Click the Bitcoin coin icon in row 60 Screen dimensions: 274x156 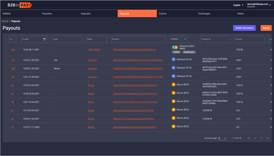[x=174, y=85]
